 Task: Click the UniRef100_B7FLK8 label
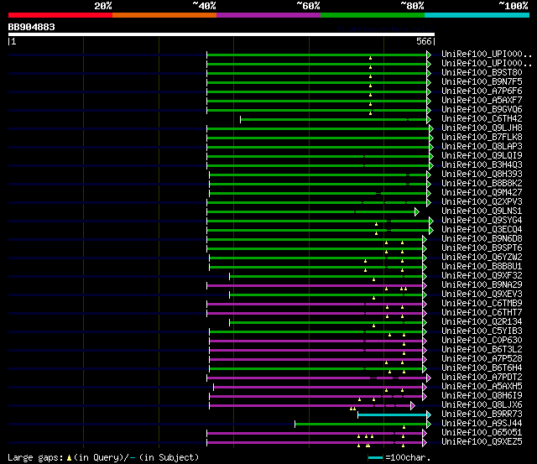482,138
